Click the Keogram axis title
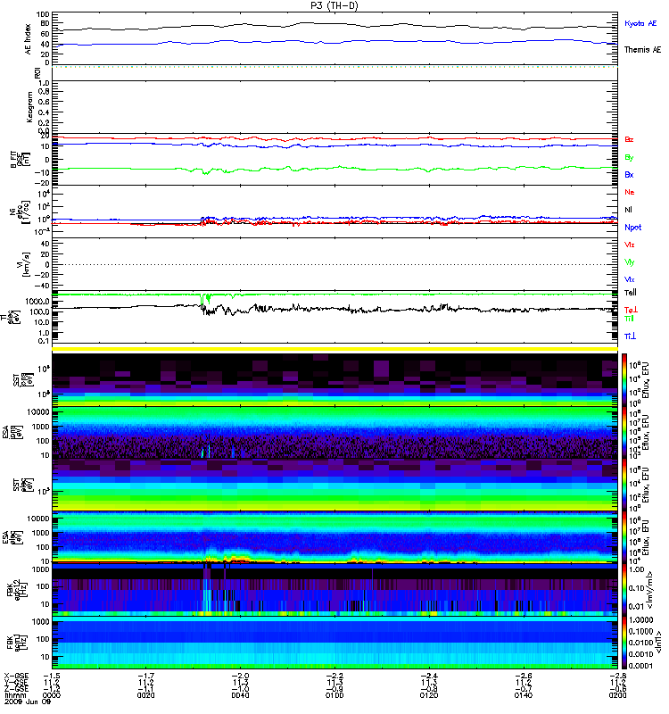 click(x=29, y=106)
